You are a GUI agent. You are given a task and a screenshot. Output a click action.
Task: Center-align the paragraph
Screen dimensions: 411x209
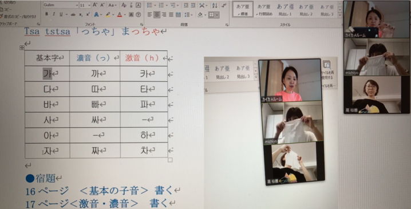coord(157,15)
